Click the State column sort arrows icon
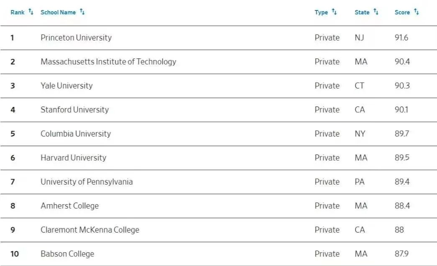This screenshot has height=266, width=437. click(375, 12)
